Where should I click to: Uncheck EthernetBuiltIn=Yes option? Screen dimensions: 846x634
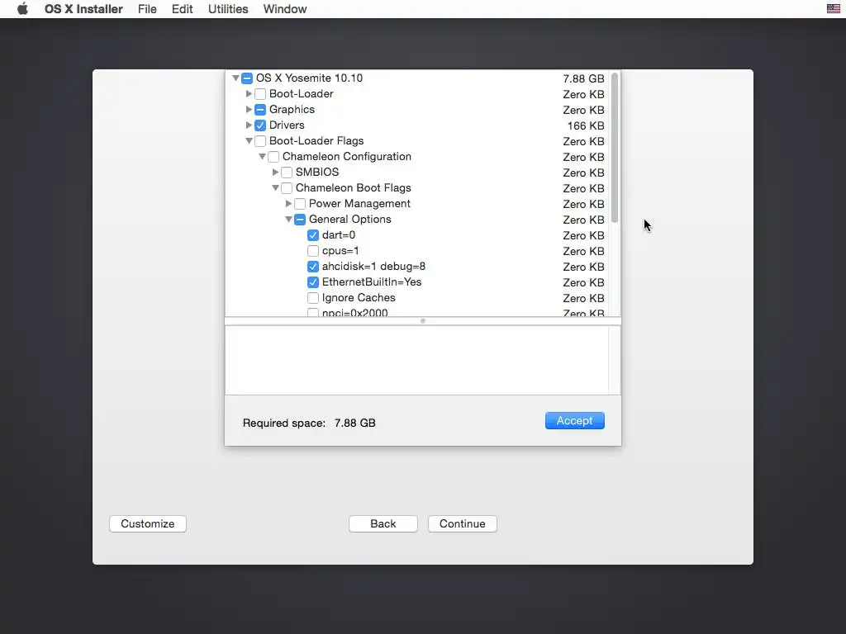[x=313, y=282]
